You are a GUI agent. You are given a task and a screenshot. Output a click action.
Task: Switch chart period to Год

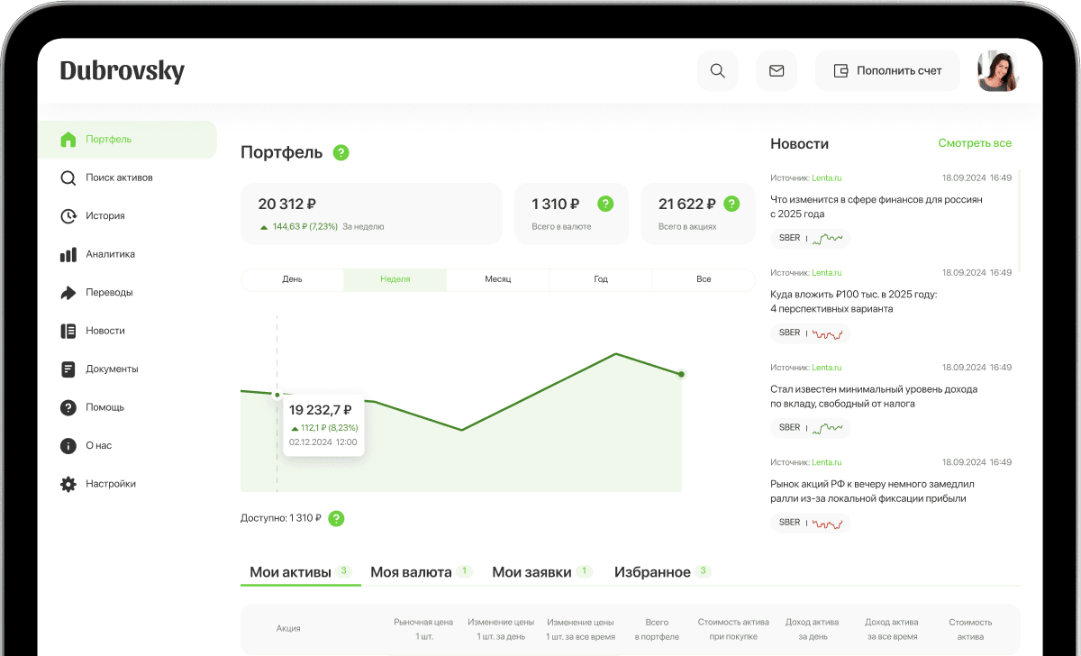[x=601, y=279]
